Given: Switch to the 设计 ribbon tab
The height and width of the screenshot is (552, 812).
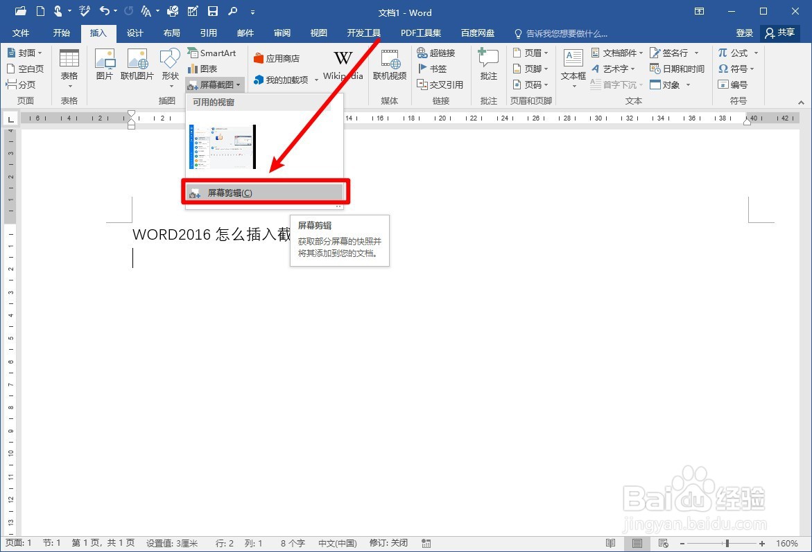Looking at the screenshot, I should (x=135, y=33).
